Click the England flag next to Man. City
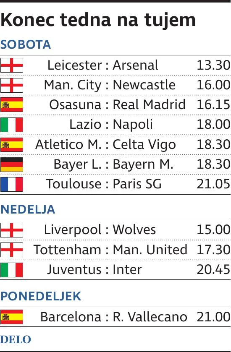The image size is (231, 352). click(x=12, y=85)
